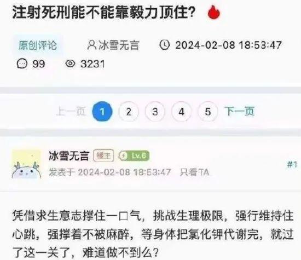Click the eye views icon showing 3231

[x=70, y=63]
